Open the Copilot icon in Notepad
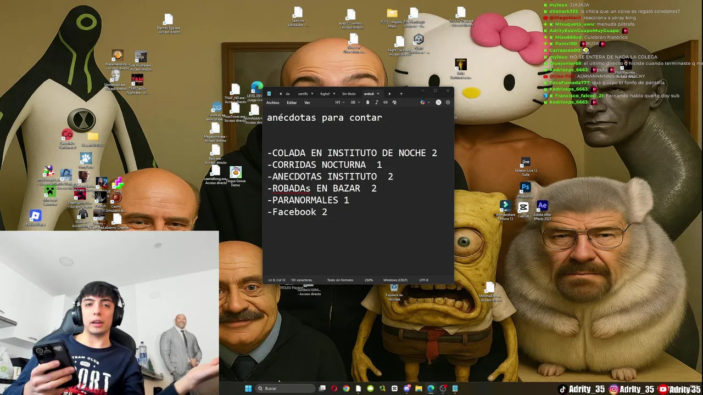 pos(422,103)
